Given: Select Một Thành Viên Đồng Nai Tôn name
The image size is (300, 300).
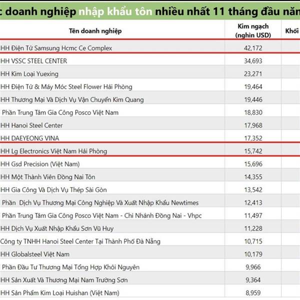Looking at the screenshot, I should tap(47, 177).
